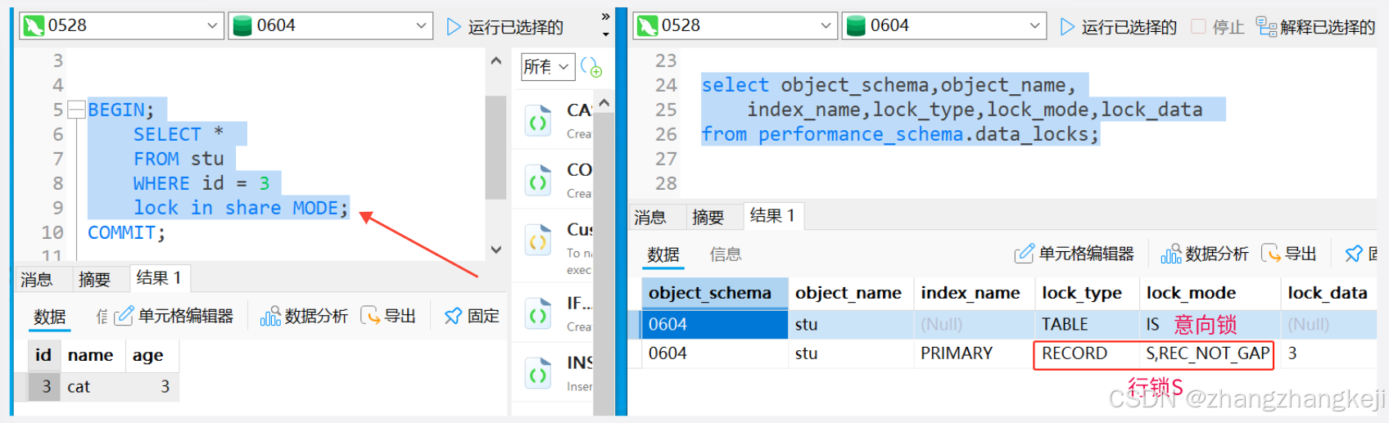Screen dimensions: 1389x423
Task: Select the TABLE lock_type cell
Action: (x=1087, y=325)
